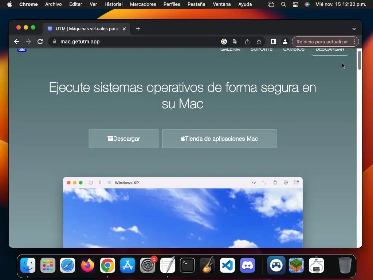This screenshot has width=373, height=280.
Task: Open System Settings from the Dock
Action: 148,265
